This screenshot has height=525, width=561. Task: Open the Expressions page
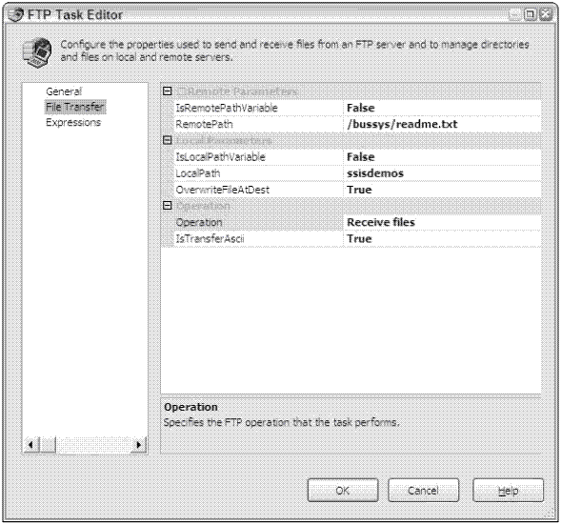pyautogui.click(x=73, y=122)
